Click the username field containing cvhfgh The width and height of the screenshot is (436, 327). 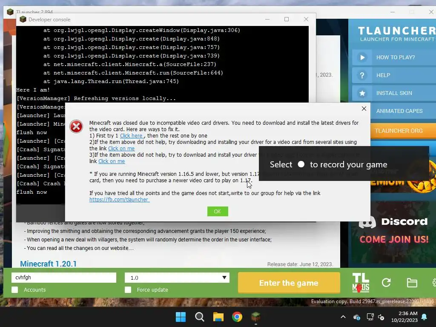(64, 278)
